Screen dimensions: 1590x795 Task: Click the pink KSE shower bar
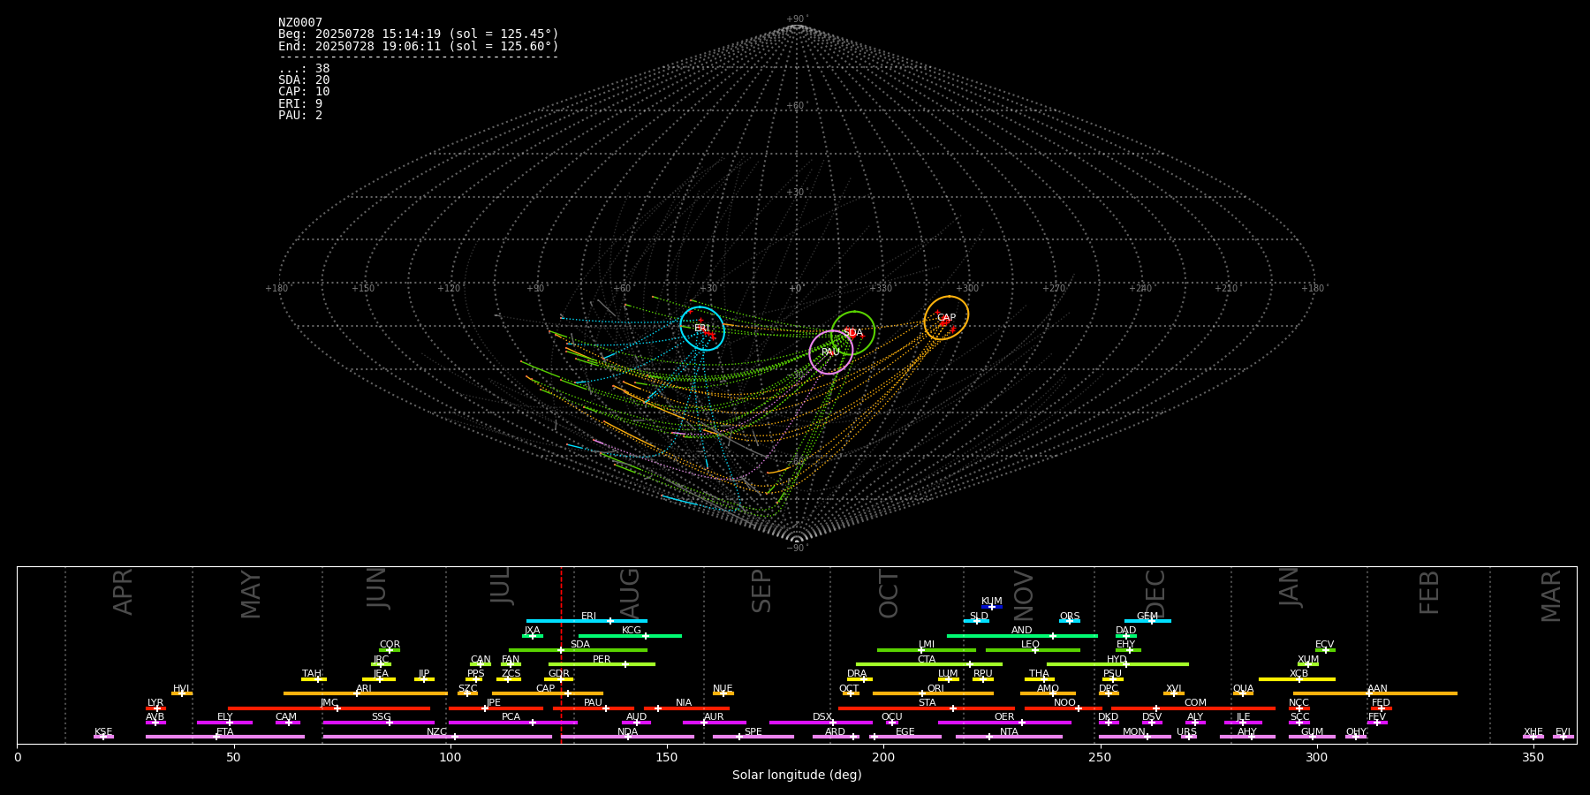point(103,737)
